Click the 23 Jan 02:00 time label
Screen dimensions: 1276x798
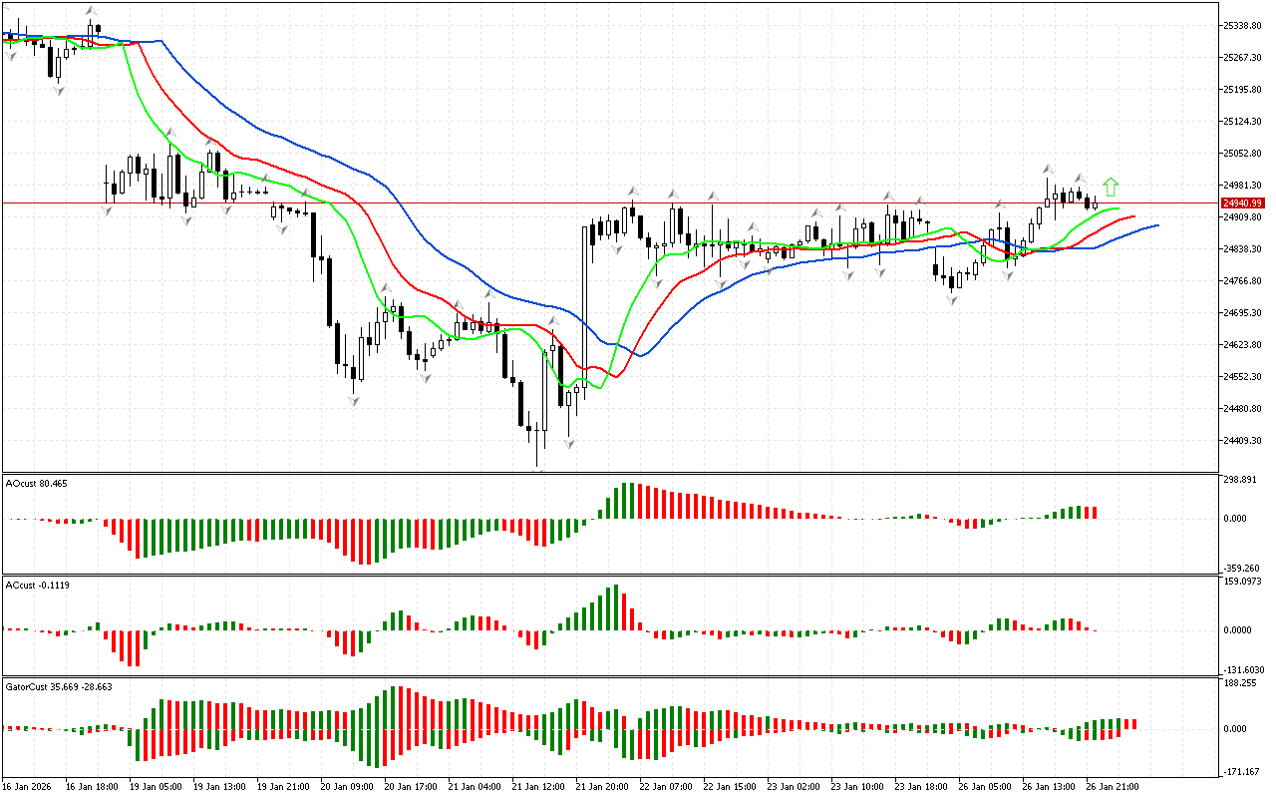(793, 786)
